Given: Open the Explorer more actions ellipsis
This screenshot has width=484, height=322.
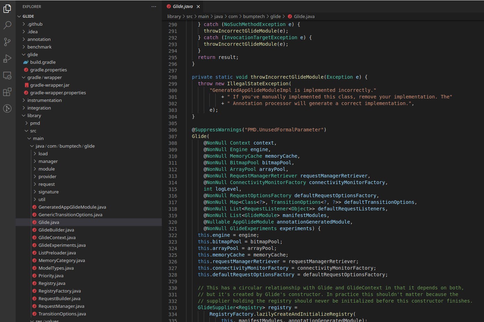Looking at the screenshot, I should [154, 7].
